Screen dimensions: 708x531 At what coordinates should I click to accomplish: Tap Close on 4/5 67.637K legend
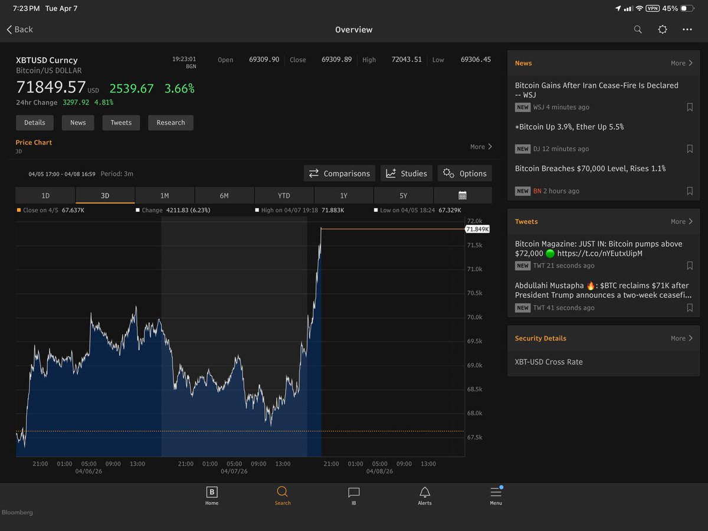[50, 210]
